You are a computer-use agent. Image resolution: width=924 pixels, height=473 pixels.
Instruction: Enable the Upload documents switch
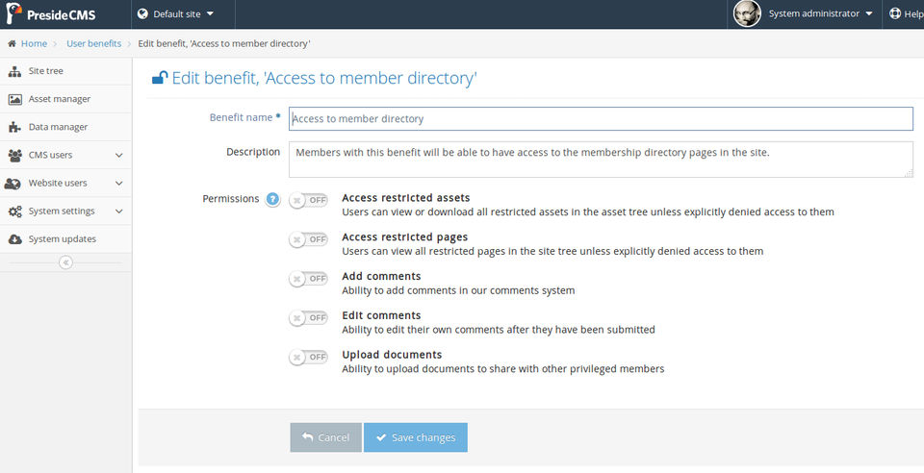(x=308, y=357)
